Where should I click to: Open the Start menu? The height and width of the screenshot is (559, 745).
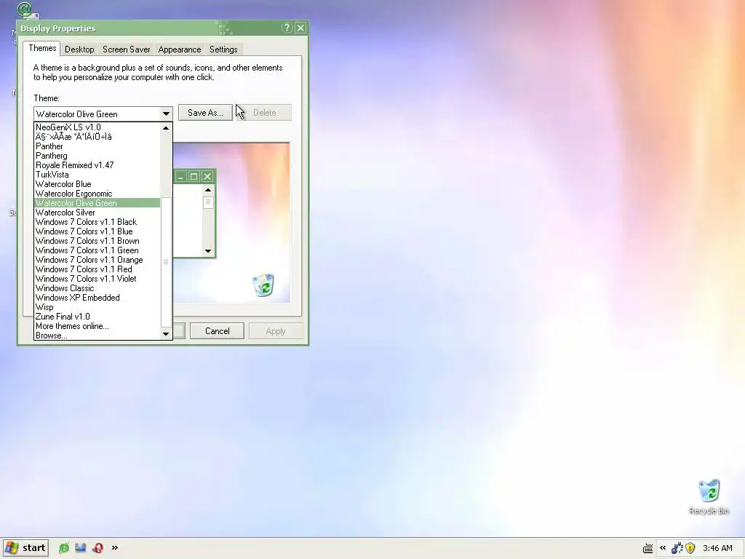coord(25,548)
